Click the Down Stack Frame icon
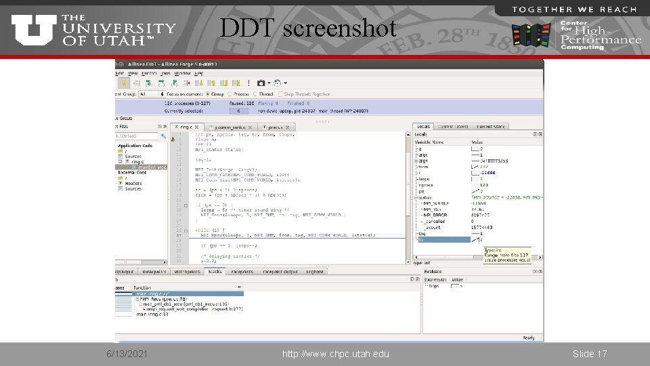Screen dimensions: 650x366 pyautogui.click(x=199, y=83)
